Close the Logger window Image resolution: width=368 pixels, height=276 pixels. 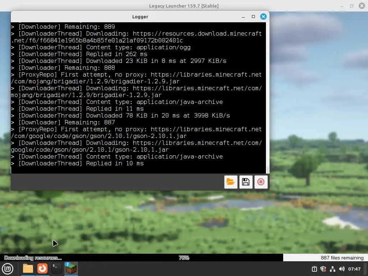[263, 17]
